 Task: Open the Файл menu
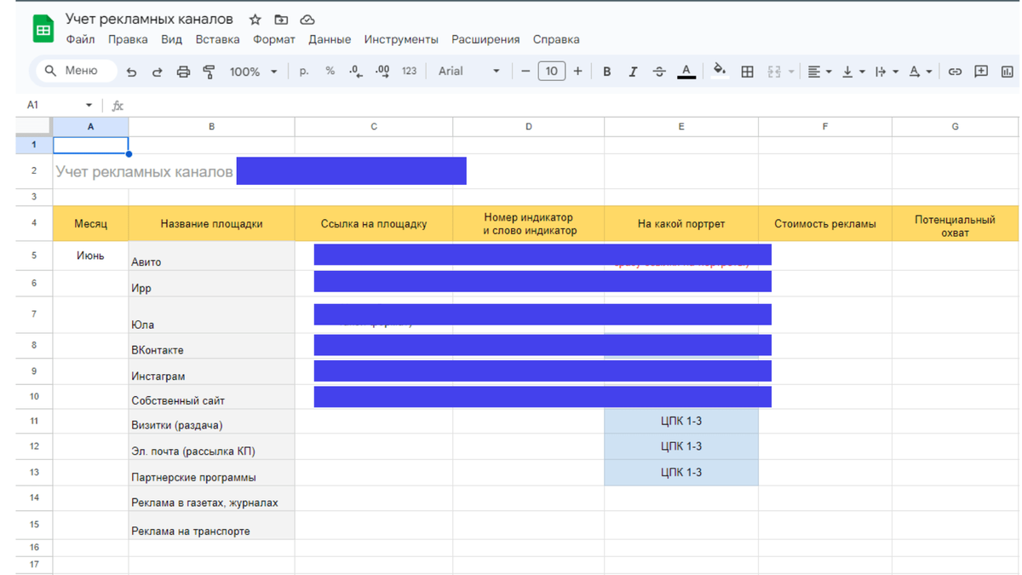80,39
